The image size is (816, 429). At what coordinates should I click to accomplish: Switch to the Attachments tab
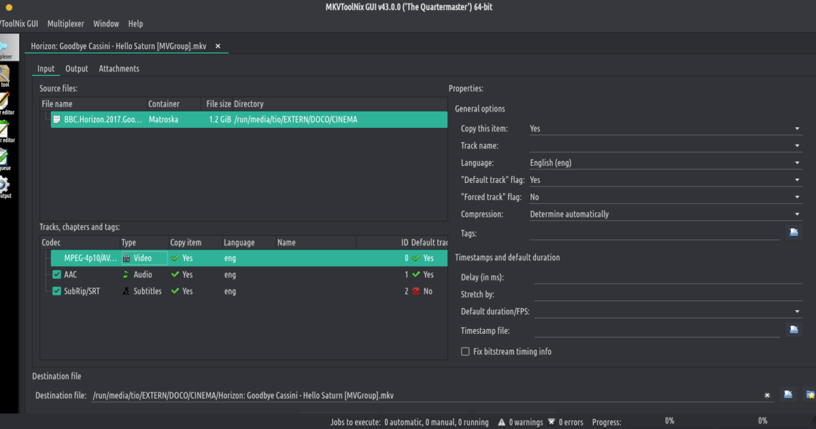click(x=119, y=69)
